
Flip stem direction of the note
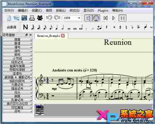[145, 27]
